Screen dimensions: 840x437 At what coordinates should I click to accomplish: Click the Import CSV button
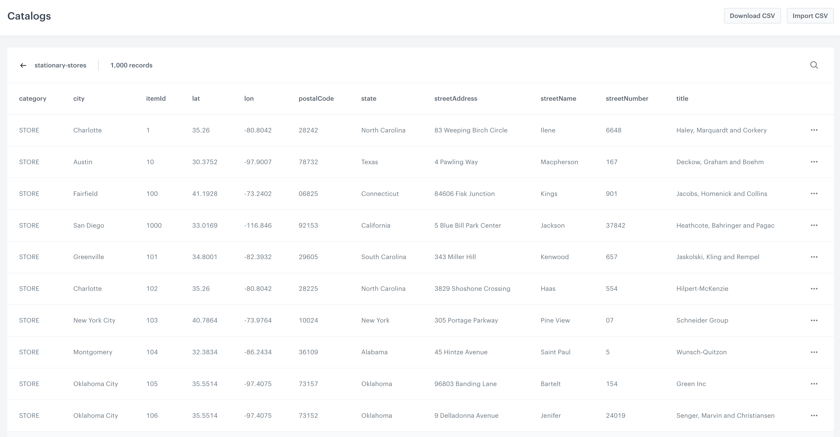pos(810,16)
